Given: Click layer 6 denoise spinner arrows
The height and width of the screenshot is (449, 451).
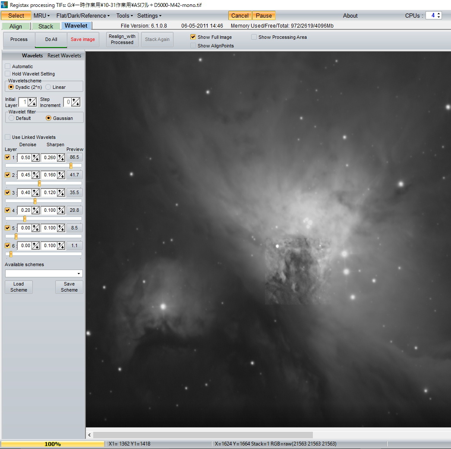Looking at the screenshot, I should coord(36,246).
